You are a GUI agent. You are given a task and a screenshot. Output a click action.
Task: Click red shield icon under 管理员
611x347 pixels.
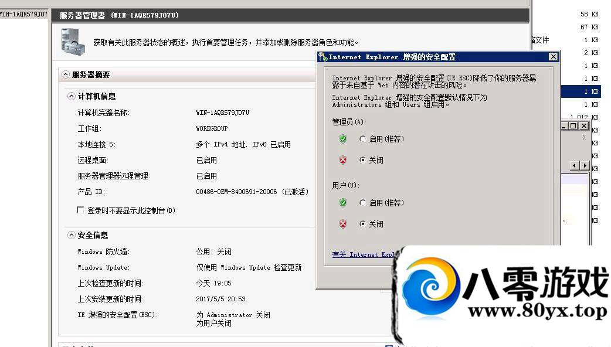(x=343, y=160)
